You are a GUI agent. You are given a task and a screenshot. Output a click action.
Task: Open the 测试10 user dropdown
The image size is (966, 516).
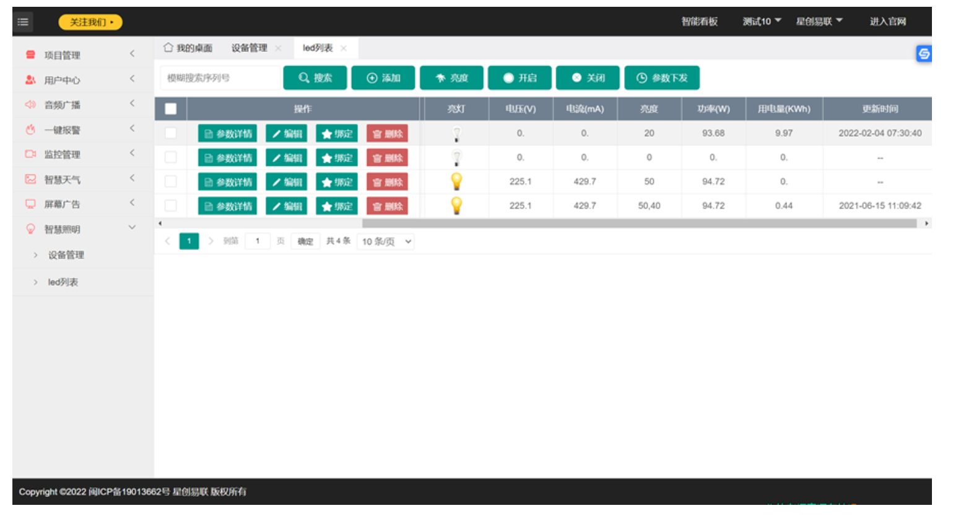point(762,22)
